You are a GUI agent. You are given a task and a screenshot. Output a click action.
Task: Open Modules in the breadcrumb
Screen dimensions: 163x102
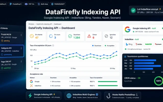point(31,24)
